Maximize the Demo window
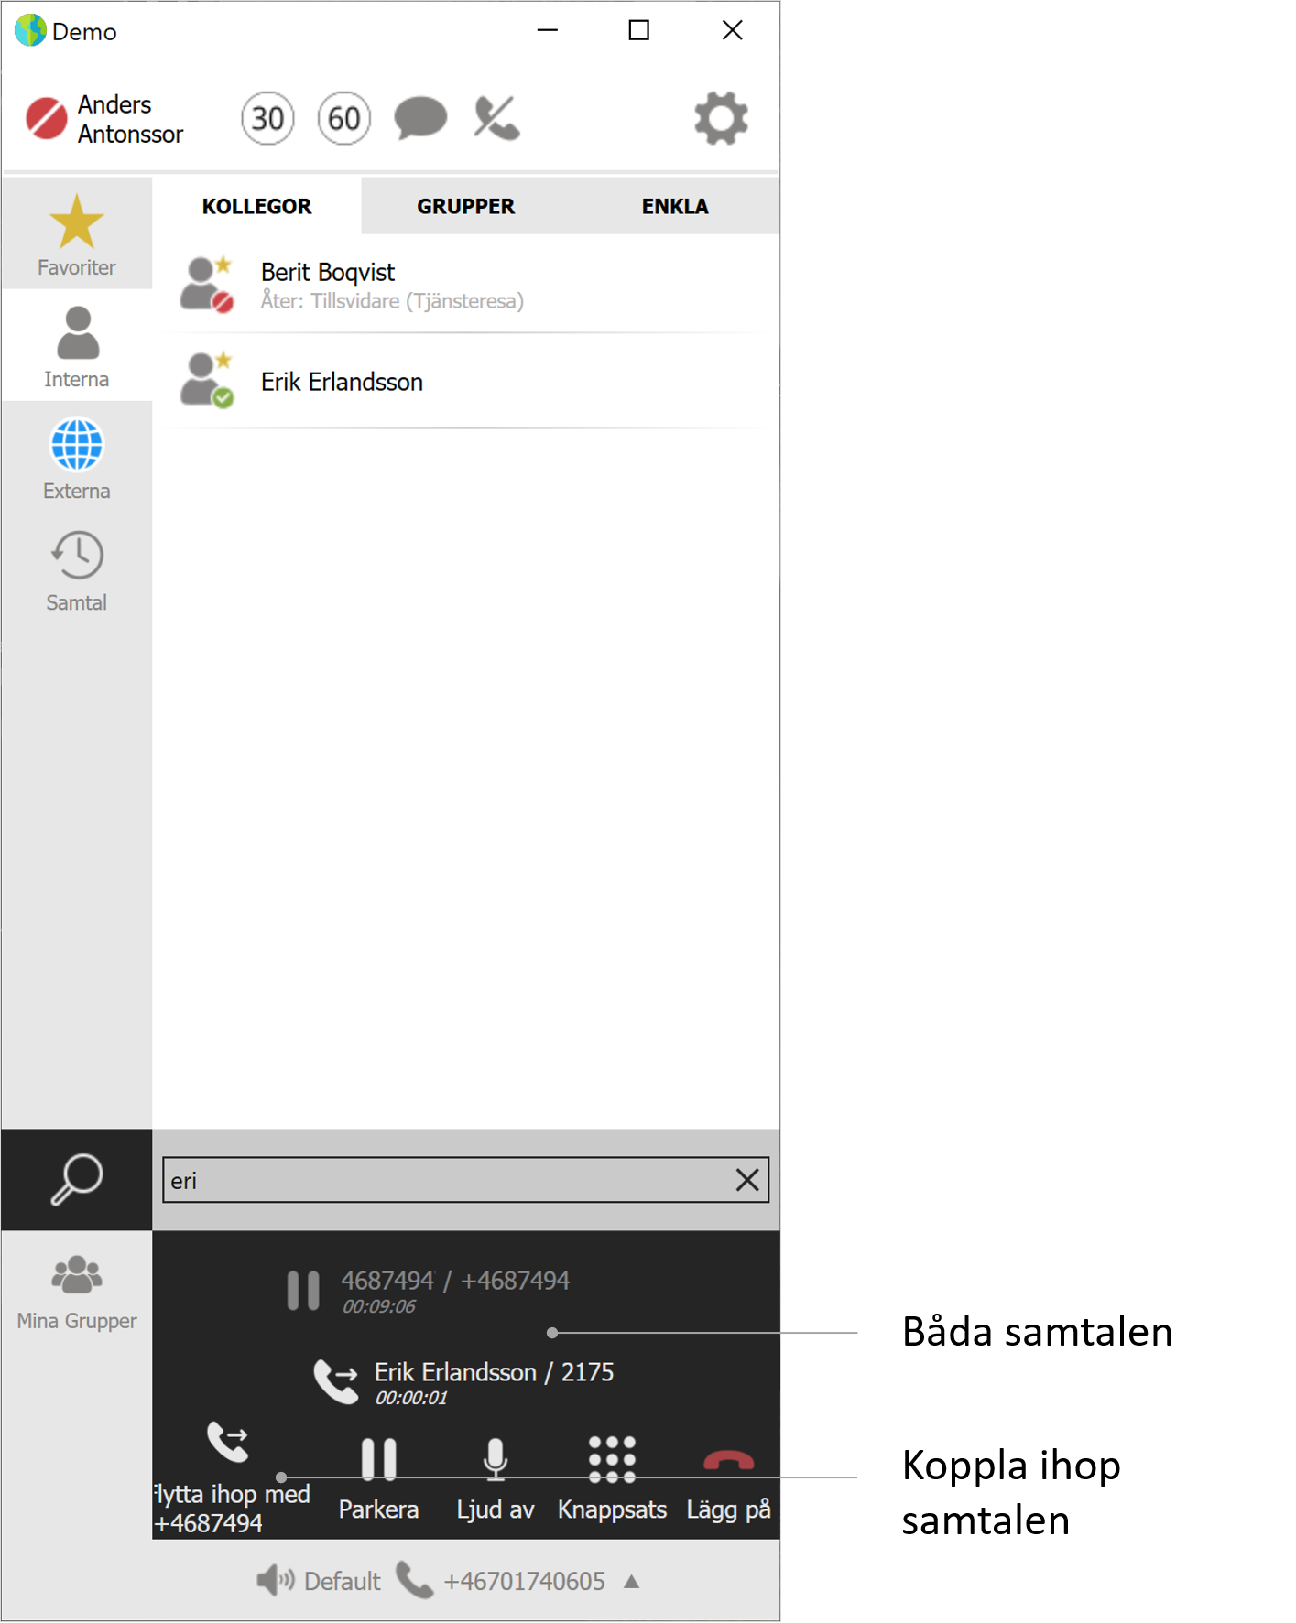This screenshot has height=1623, width=1296. [639, 30]
